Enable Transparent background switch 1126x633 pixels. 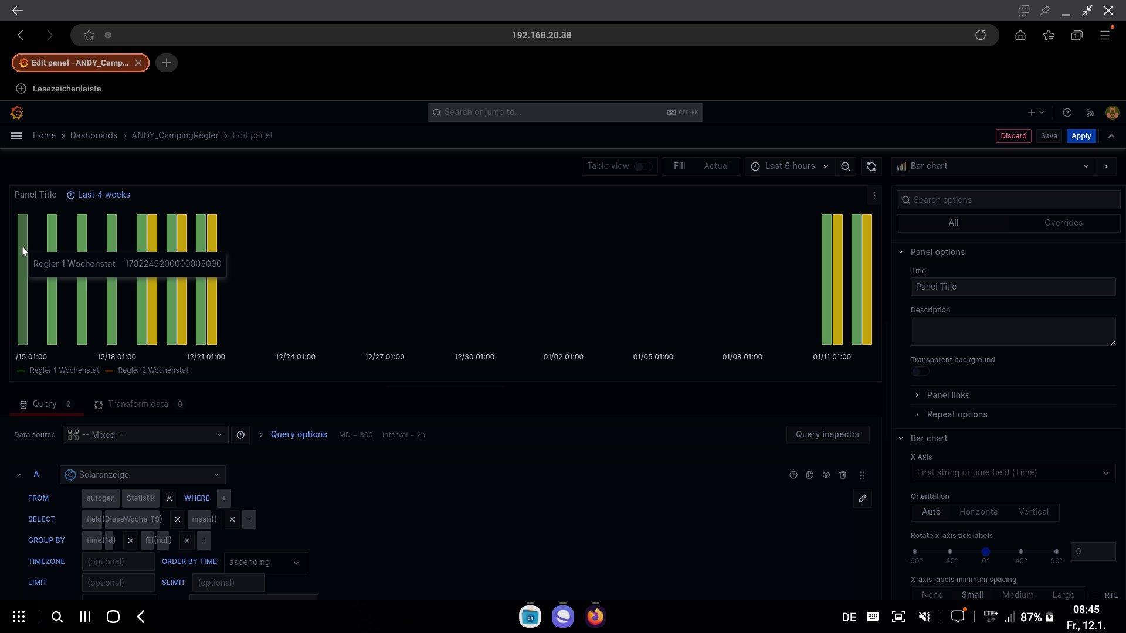pos(920,372)
